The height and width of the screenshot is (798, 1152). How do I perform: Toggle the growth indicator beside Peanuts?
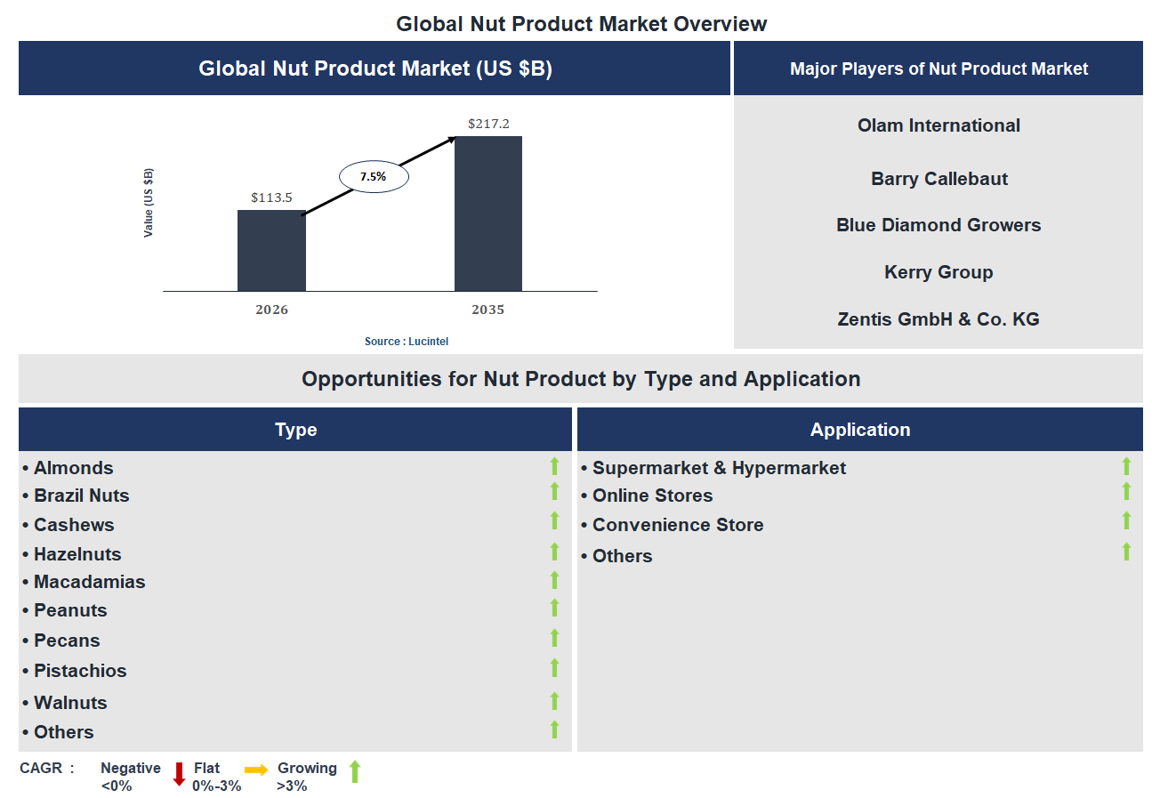553,609
